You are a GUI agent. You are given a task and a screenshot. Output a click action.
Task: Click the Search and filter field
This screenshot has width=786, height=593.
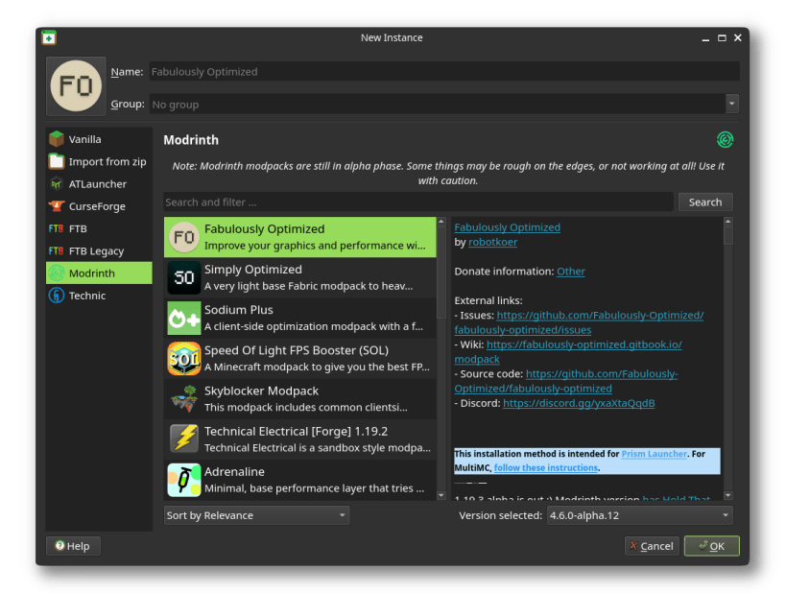pyautogui.click(x=418, y=202)
